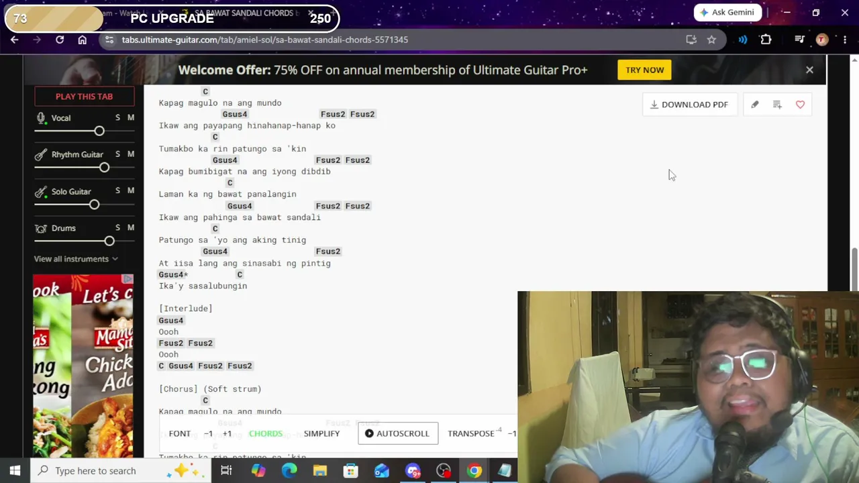Open the Windows Start menu

(x=15, y=470)
